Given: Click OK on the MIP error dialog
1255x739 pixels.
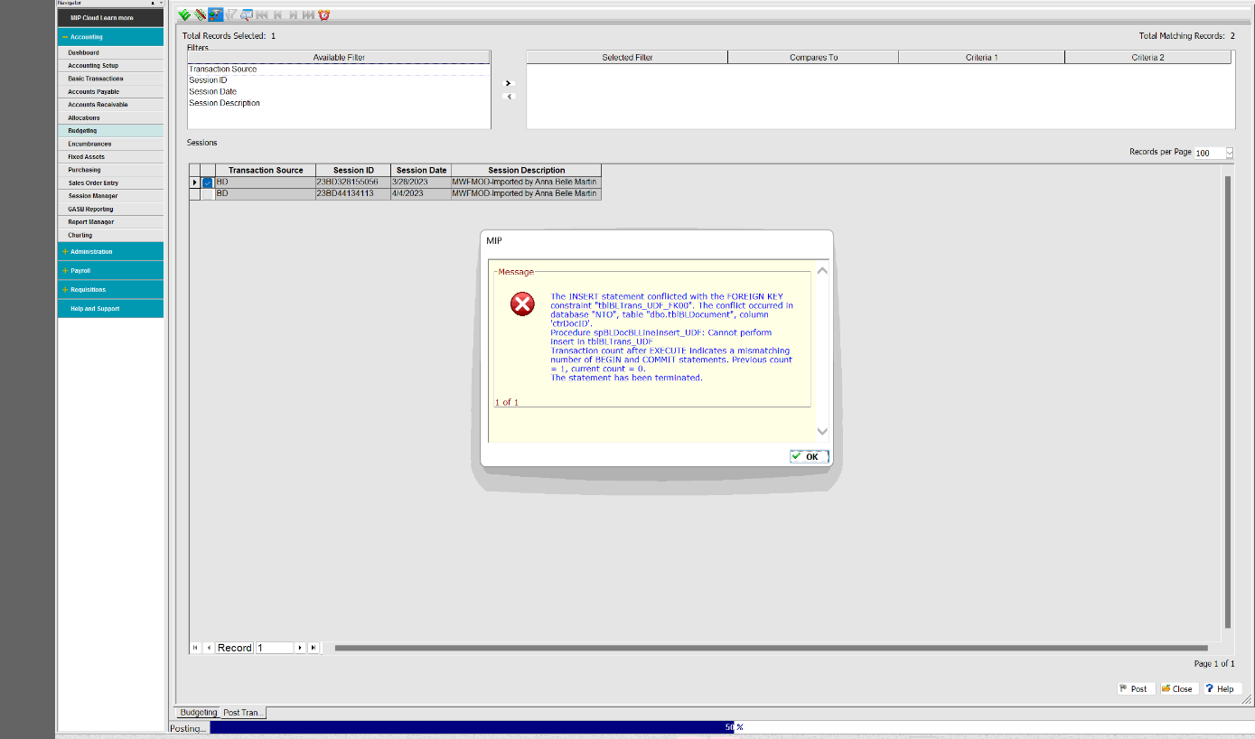Looking at the screenshot, I should (808, 456).
